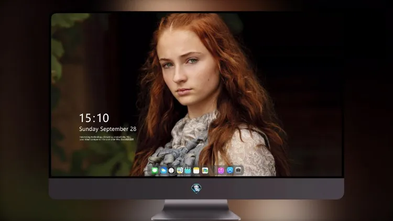Launch the Weather app from the dock
The width and height of the screenshot is (393, 221).
point(163,171)
